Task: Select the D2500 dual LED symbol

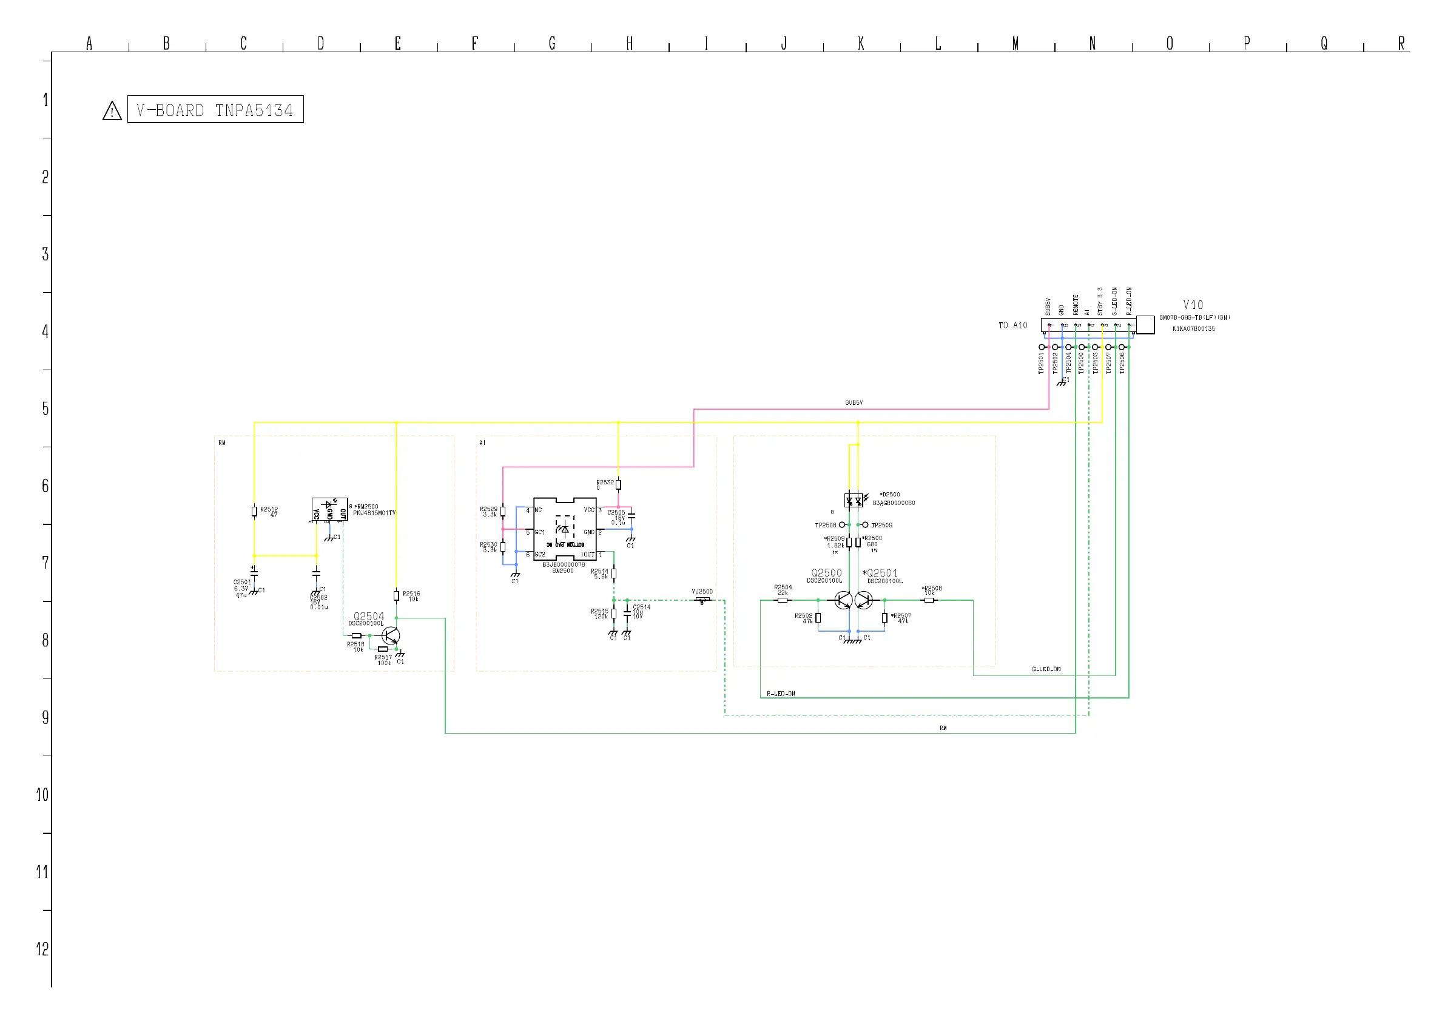Action: pos(854,501)
